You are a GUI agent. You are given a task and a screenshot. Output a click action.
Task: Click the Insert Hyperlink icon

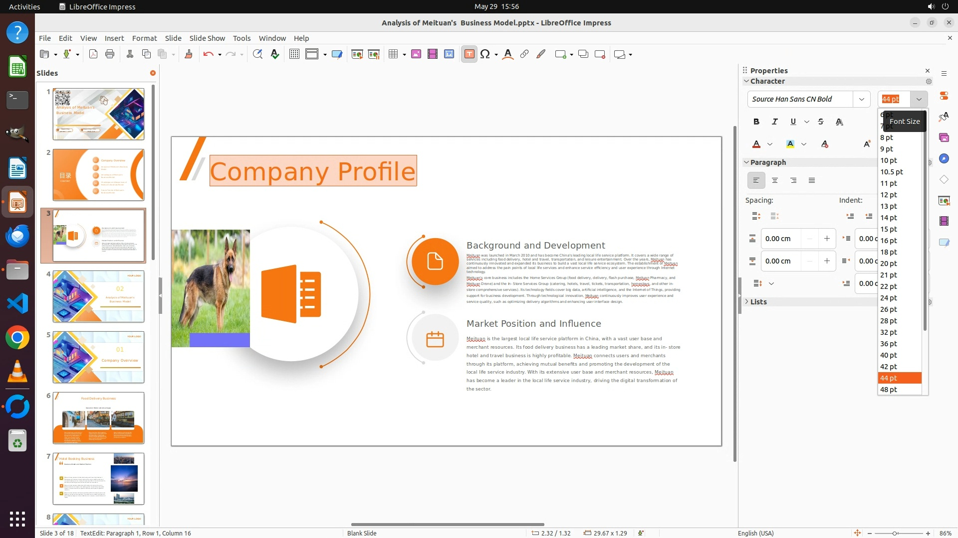coord(524,54)
